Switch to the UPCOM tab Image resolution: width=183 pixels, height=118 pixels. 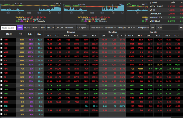pos(59,28)
